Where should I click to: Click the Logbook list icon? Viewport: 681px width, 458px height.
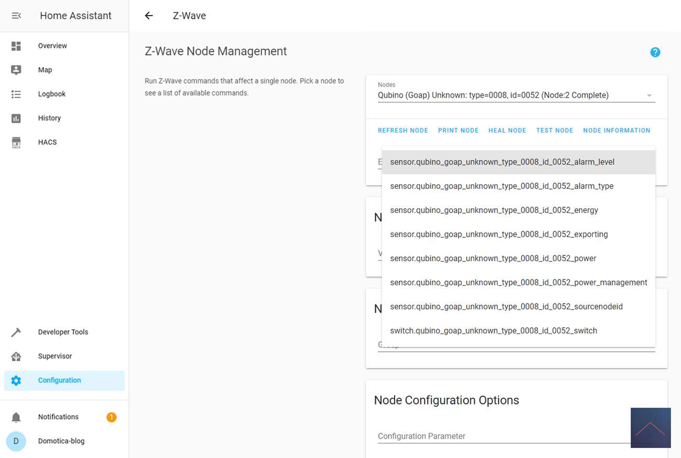[x=16, y=94]
